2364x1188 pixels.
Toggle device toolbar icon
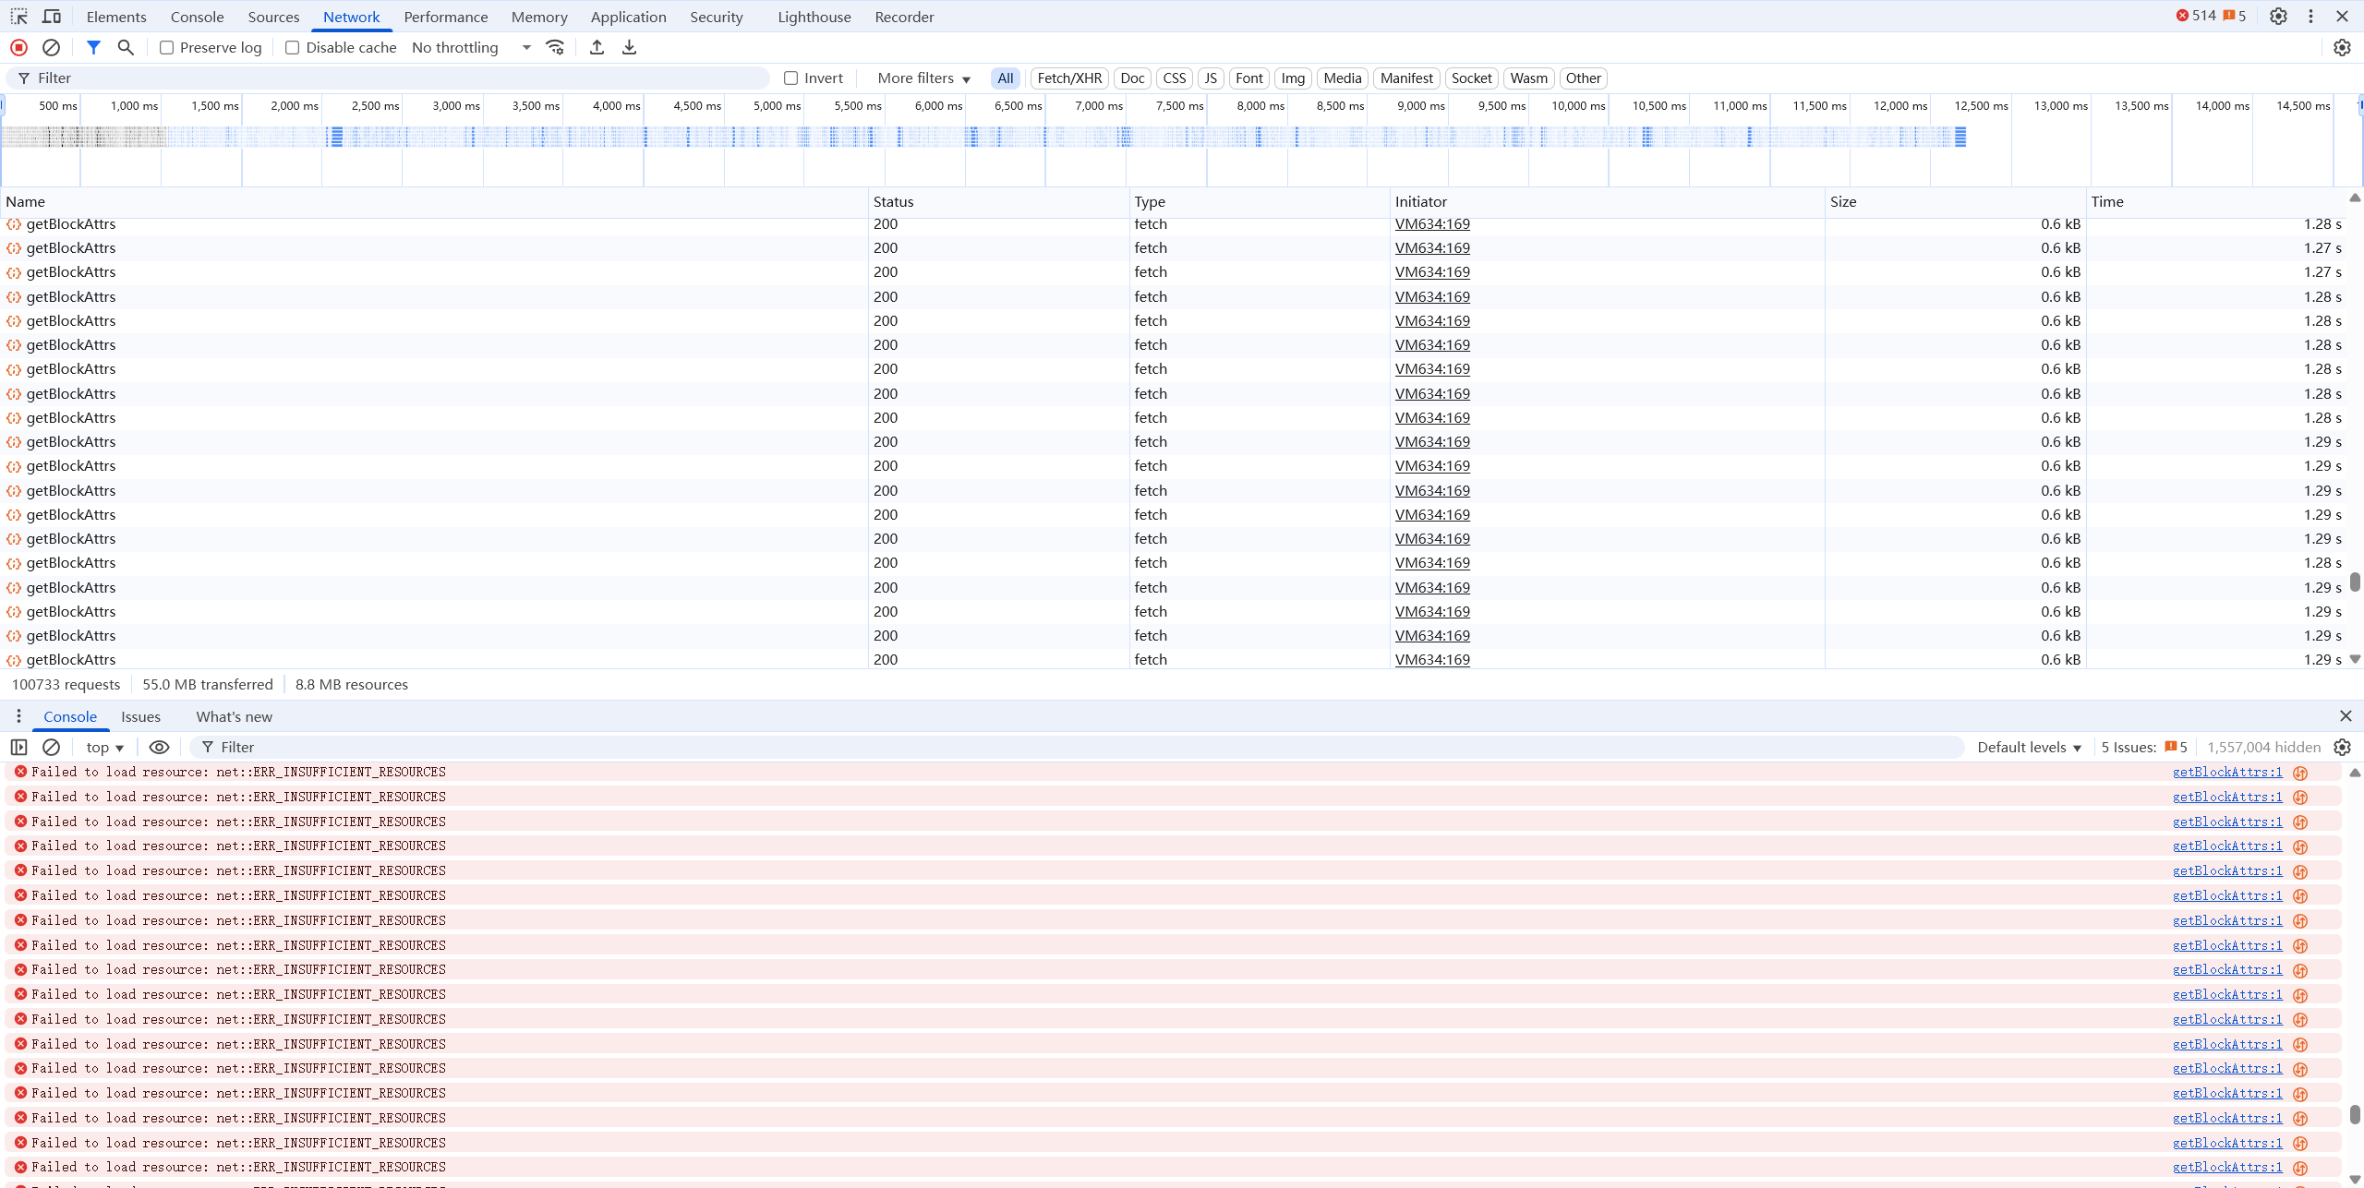click(52, 17)
